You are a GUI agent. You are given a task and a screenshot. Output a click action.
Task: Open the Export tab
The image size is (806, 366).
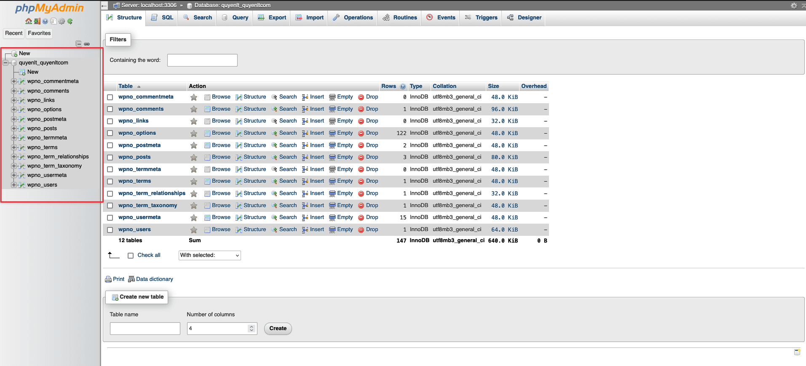pyautogui.click(x=272, y=18)
